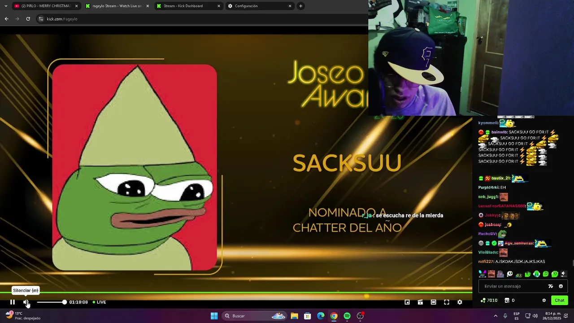Open notifications bell icon
The image size is (574, 323).
coord(566,316)
